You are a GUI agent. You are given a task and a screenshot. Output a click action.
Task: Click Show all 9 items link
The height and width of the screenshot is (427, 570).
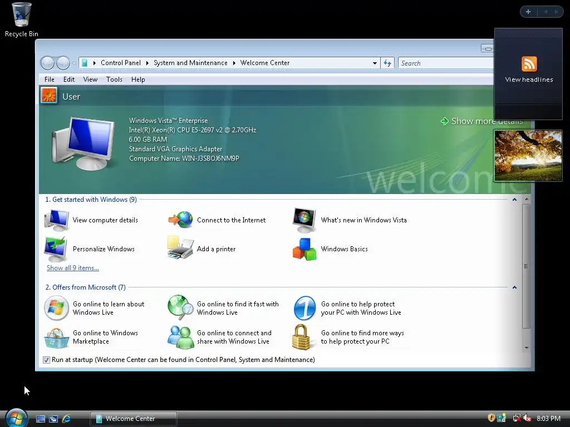(73, 268)
